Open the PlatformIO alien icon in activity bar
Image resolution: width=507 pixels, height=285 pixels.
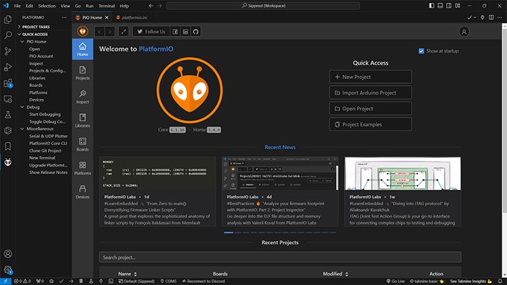(8, 162)
